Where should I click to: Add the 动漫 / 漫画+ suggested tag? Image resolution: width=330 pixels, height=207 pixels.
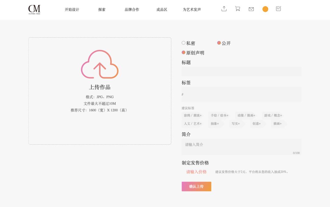[x=246, y=115]
